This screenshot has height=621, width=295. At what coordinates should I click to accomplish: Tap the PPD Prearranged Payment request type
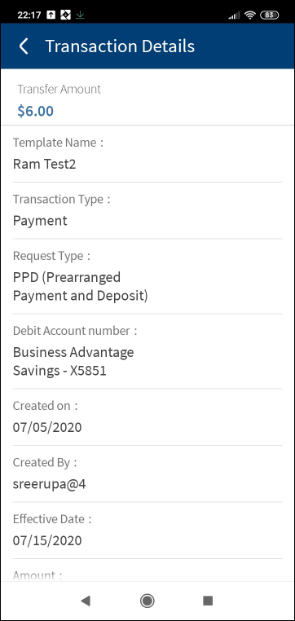click(81, 286)
